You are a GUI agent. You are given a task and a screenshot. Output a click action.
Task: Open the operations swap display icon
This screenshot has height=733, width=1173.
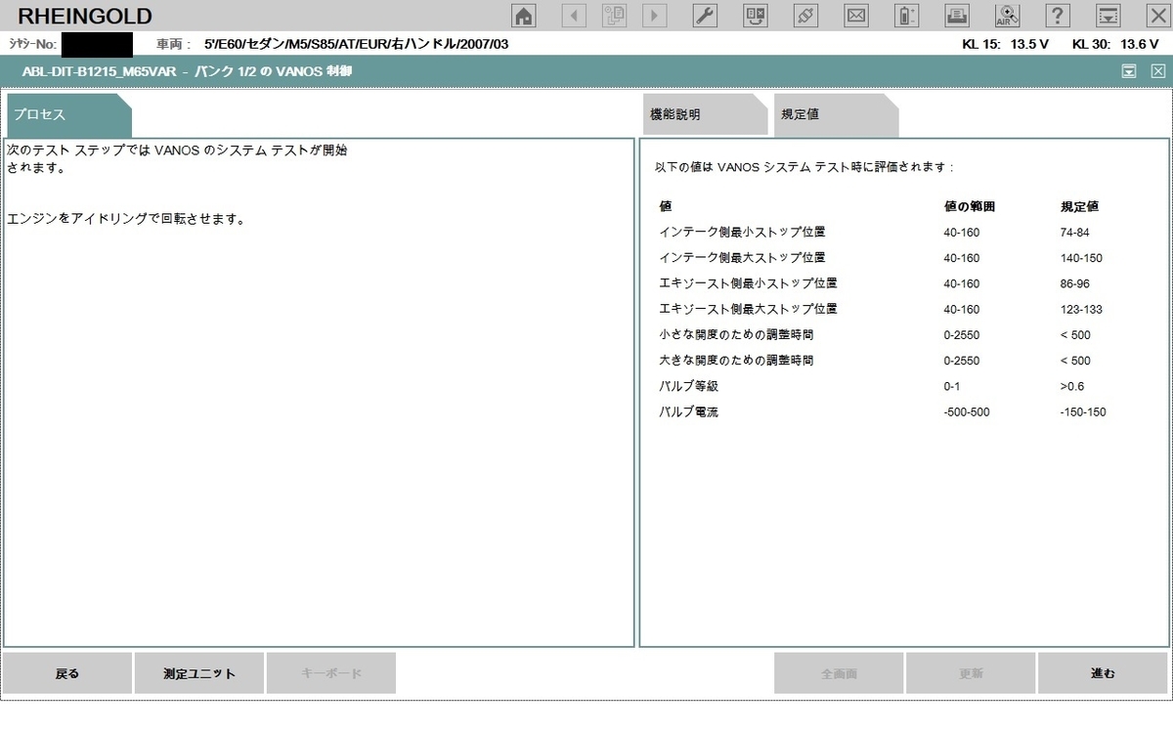(x=756, y=15)
